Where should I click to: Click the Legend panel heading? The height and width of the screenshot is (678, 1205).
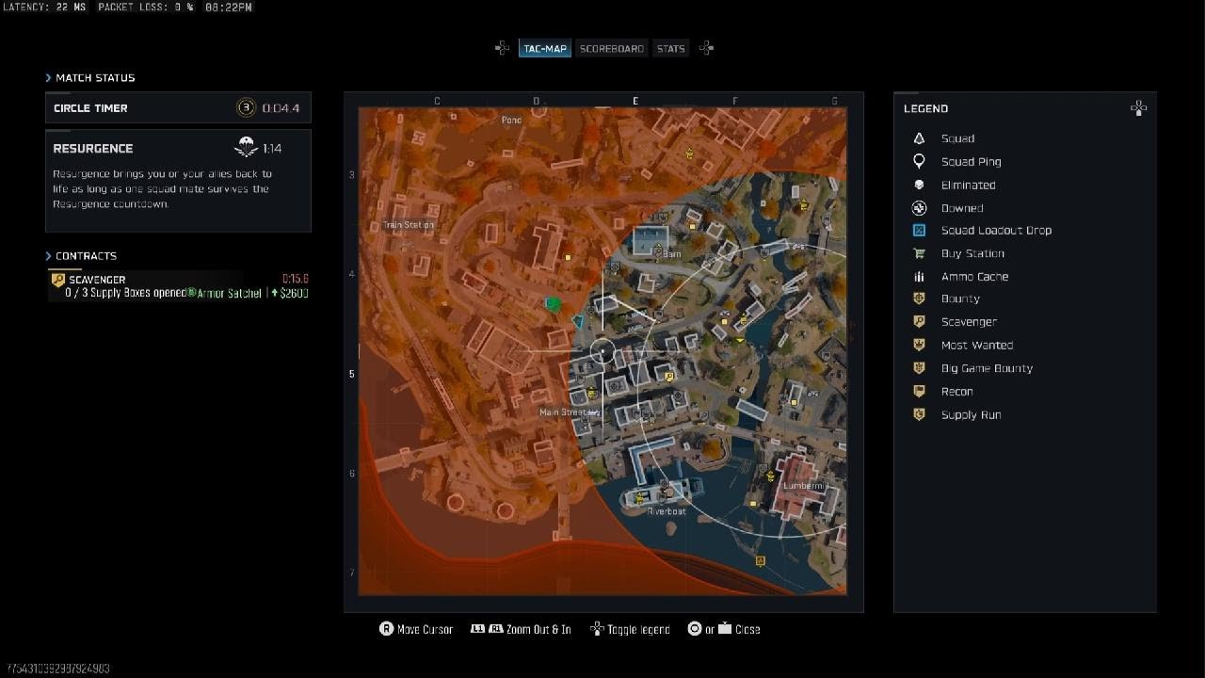(x=925, y=108)
